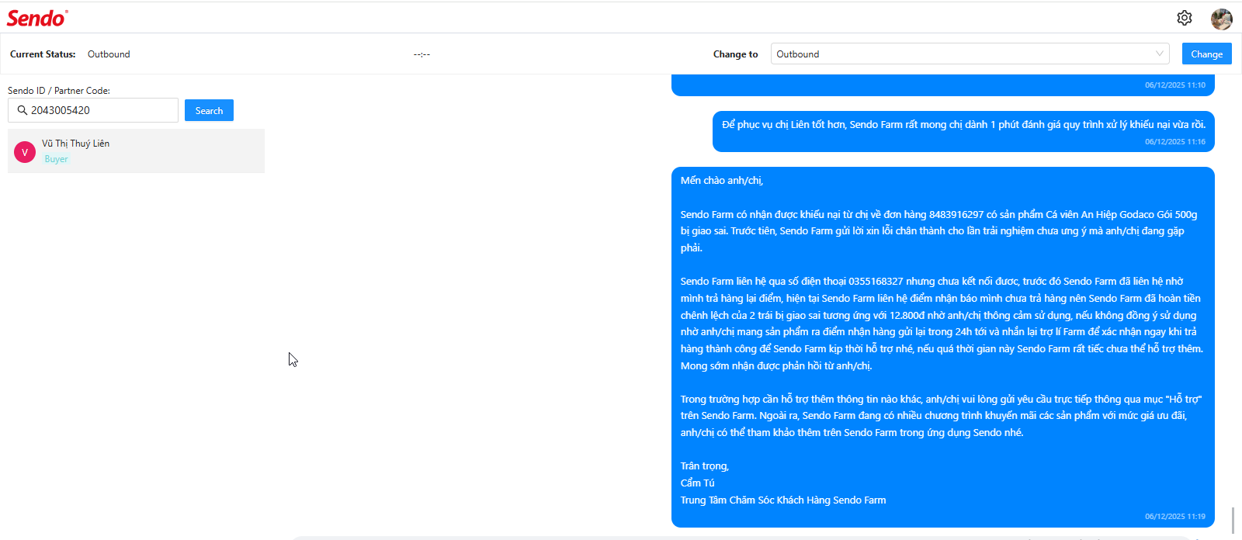Focus the Sendo ID / Partner Code field
Viewport: 1242px width, 540px height.
93,110
